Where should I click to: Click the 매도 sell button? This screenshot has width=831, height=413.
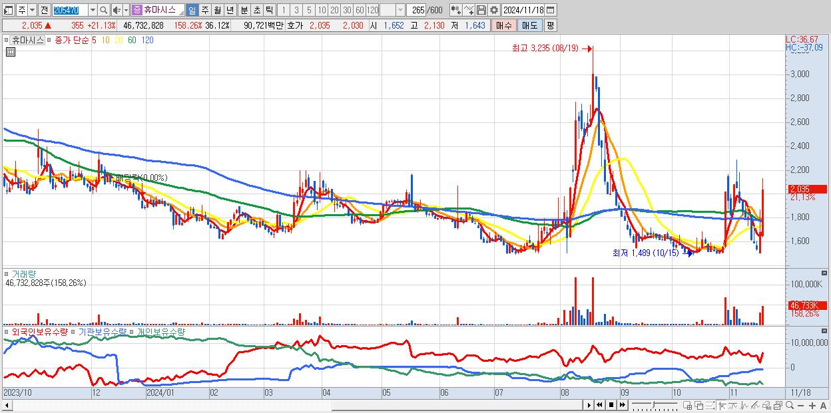[x=529, y=25]
